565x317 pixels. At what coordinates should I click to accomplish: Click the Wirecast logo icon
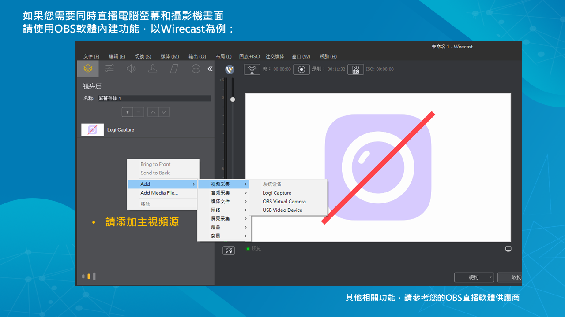(x=230, y=69)
